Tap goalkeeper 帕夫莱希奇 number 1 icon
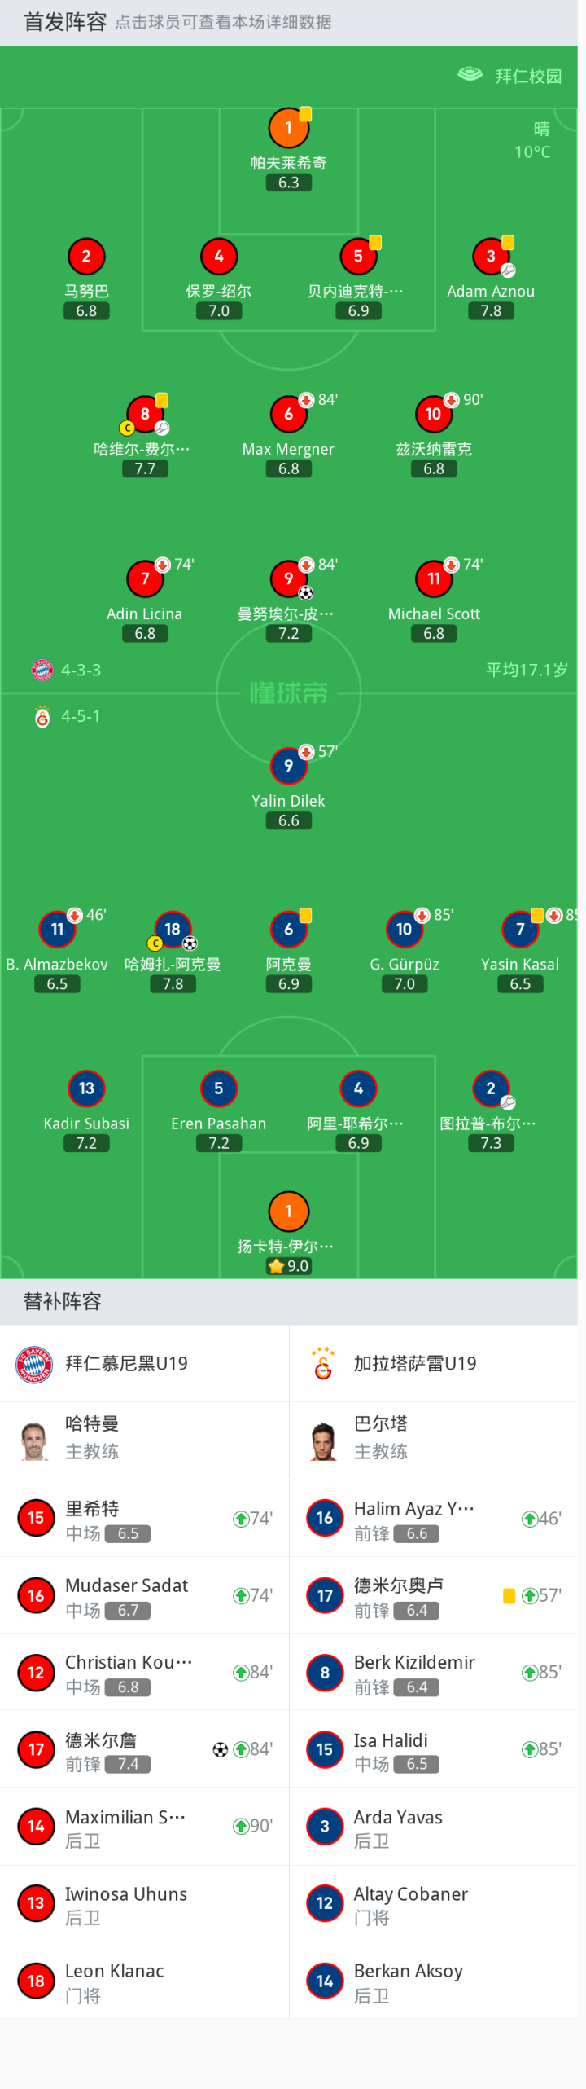This screenshot has width=586, height=2089. [288, 128]
